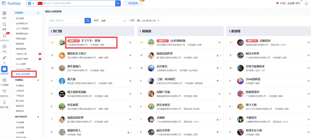Click QQ经典农场 game icon

[x=151, y=42]
